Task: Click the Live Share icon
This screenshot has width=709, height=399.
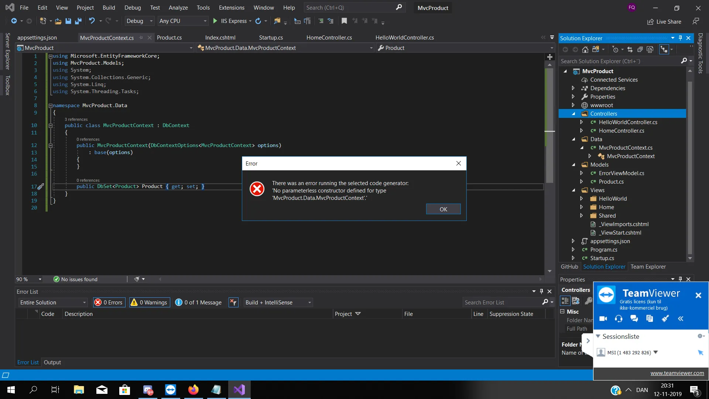Action: tap(651, 22)
